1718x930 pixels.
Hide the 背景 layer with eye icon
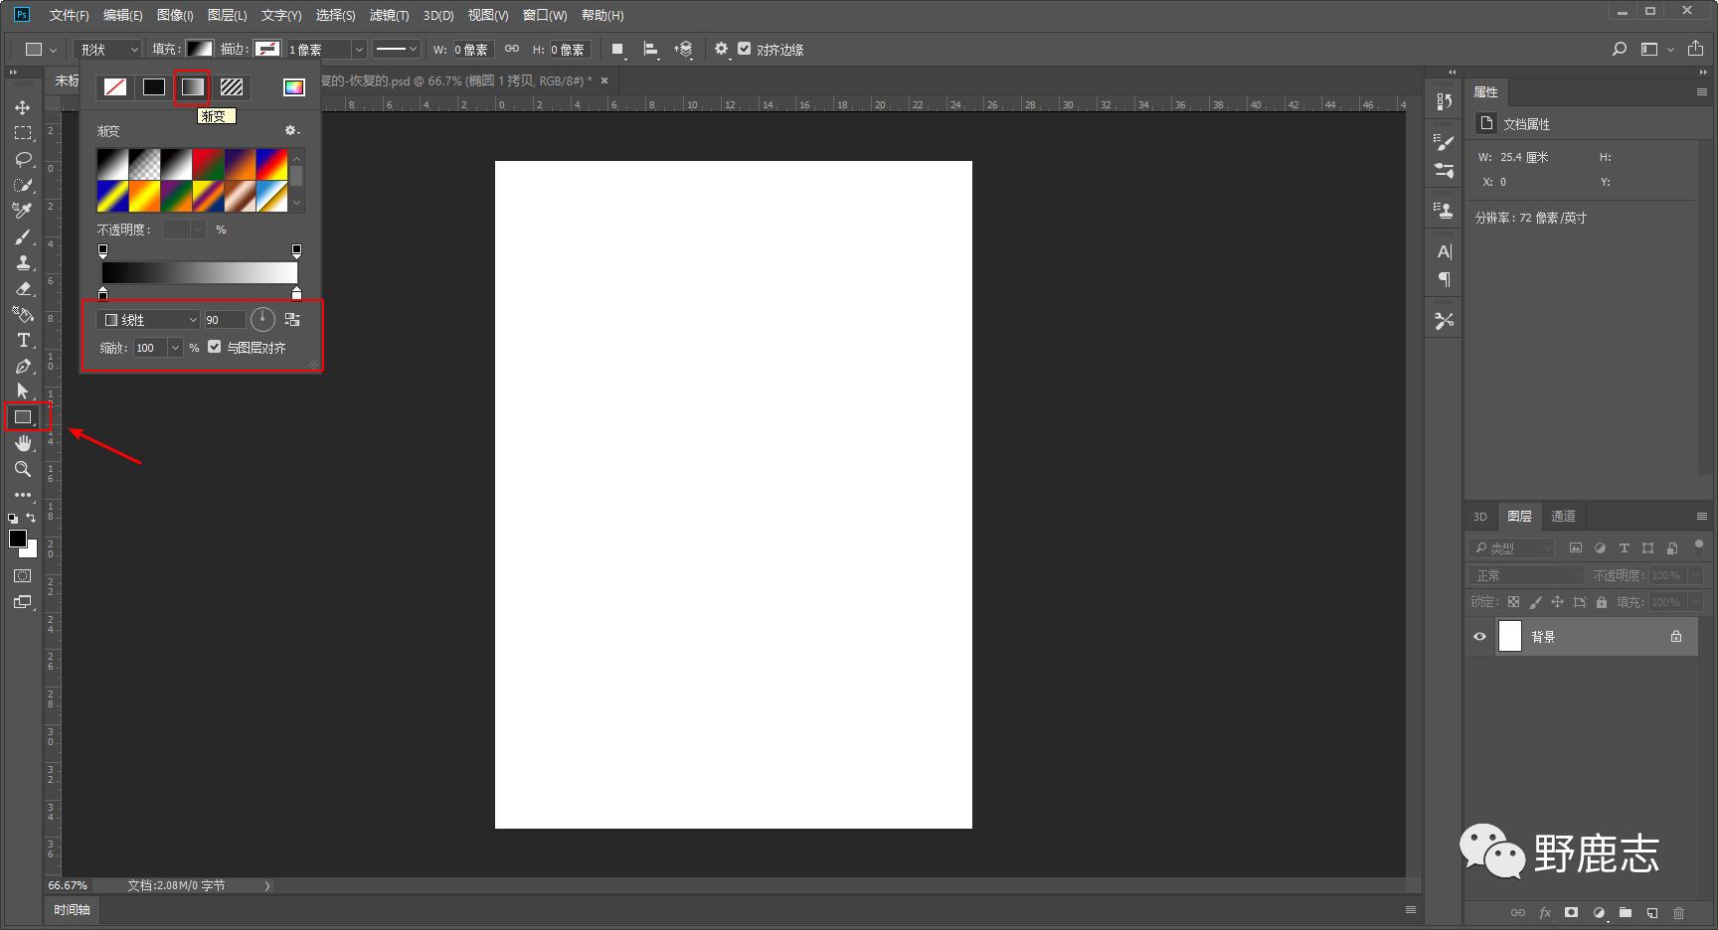(x=1479, y=637)
